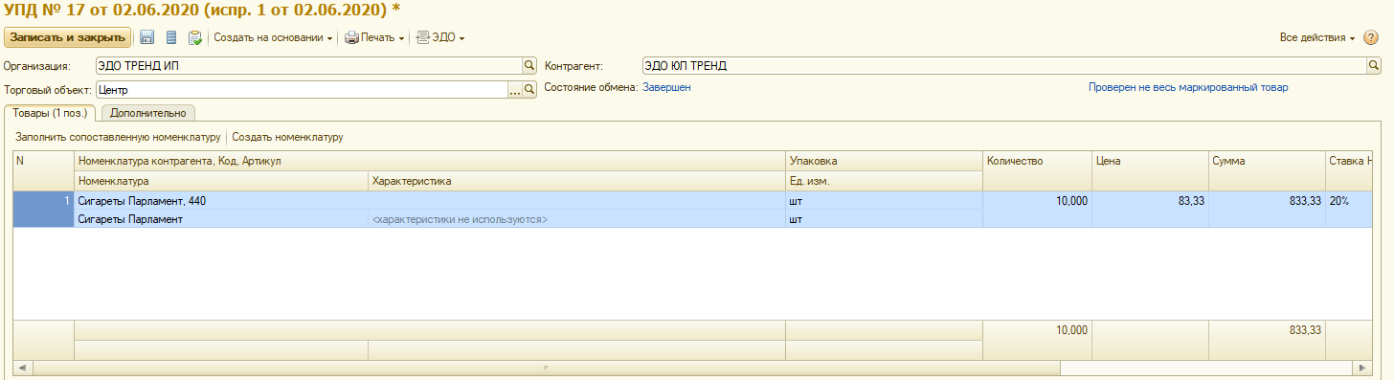Open the Создать на основании dropdown
Screen dimensions: 1394x380
tap(273, 37)
